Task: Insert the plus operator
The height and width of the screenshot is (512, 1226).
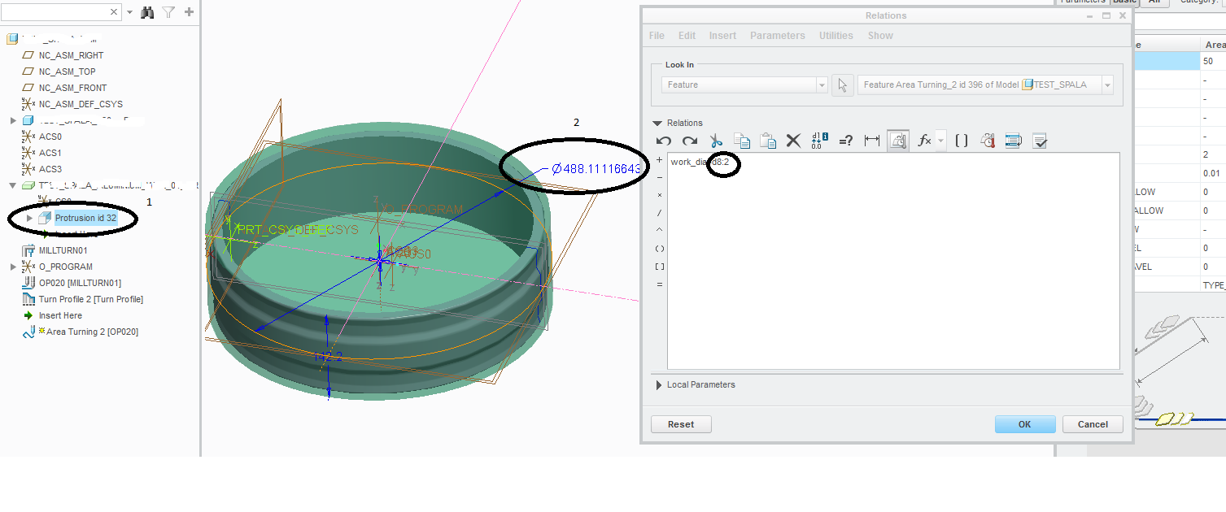Action: tap(660, 160)
